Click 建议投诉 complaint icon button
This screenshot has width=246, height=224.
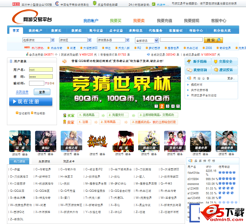click(x=224, y=70)
